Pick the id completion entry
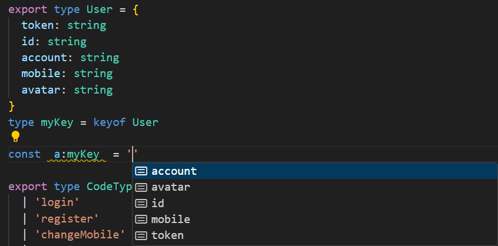The height and width of the screenshot is (246, 498). click(x=158, y=203)
